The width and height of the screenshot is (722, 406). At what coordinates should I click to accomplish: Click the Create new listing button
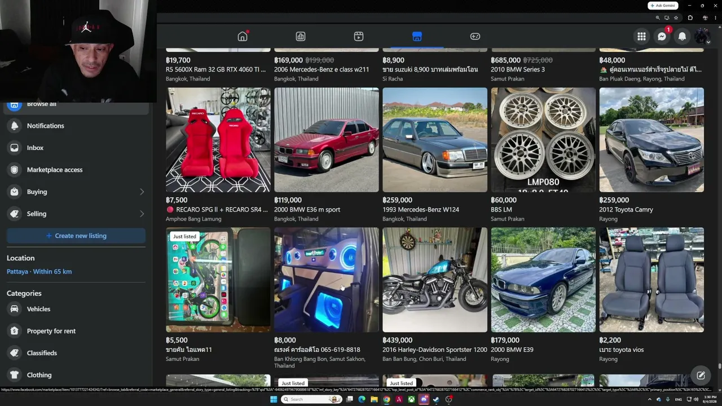point(76,236)
